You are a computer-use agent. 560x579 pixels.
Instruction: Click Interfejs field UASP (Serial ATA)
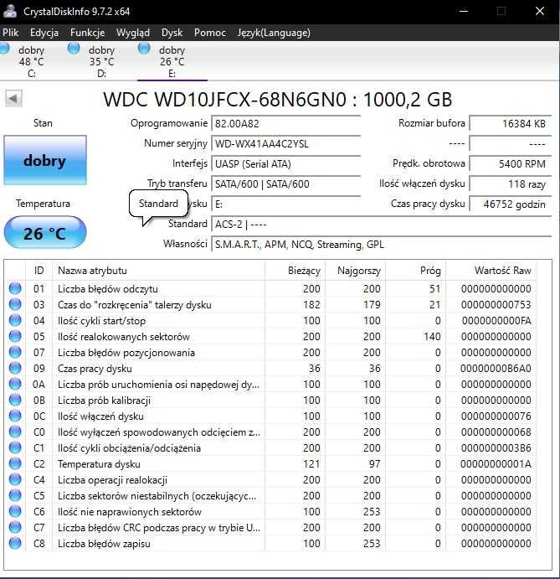(x=286, y=163)
